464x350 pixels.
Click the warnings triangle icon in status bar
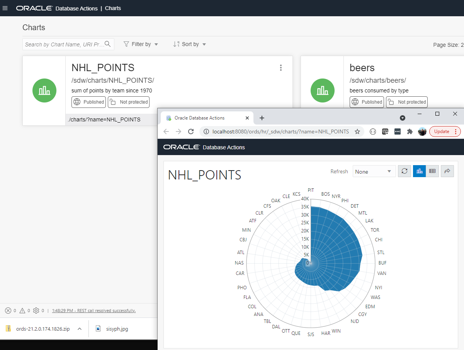[22, 311]
